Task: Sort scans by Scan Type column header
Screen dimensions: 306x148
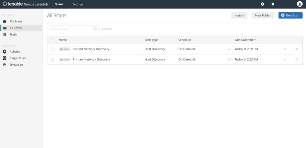Action: [152, 40]
